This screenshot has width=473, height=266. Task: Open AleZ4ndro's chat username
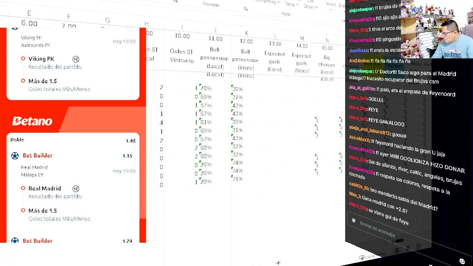tap(359, 61)
